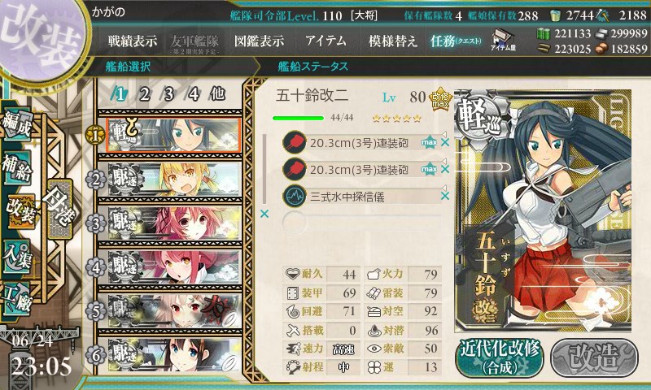The image size is (651, 390).
Task: Open the 工廠 factory icon
Action: tap(16, 299)
